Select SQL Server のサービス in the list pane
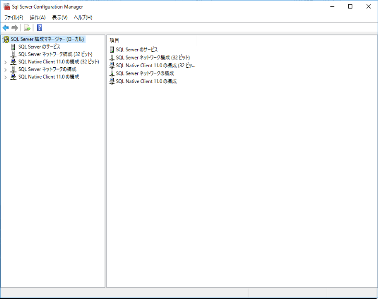This screenshot has height=299, width=378. pyautogui.click(x=137, y=49)
